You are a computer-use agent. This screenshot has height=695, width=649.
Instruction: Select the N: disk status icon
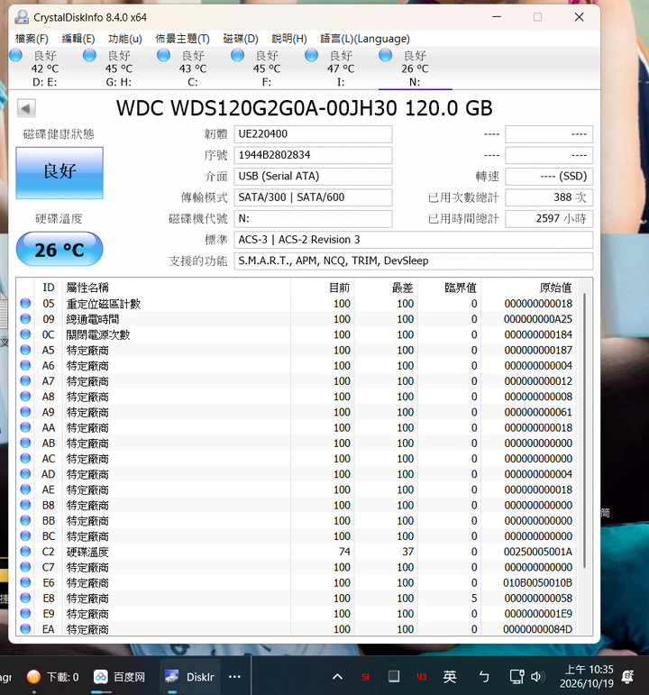[x=386, y=55]
